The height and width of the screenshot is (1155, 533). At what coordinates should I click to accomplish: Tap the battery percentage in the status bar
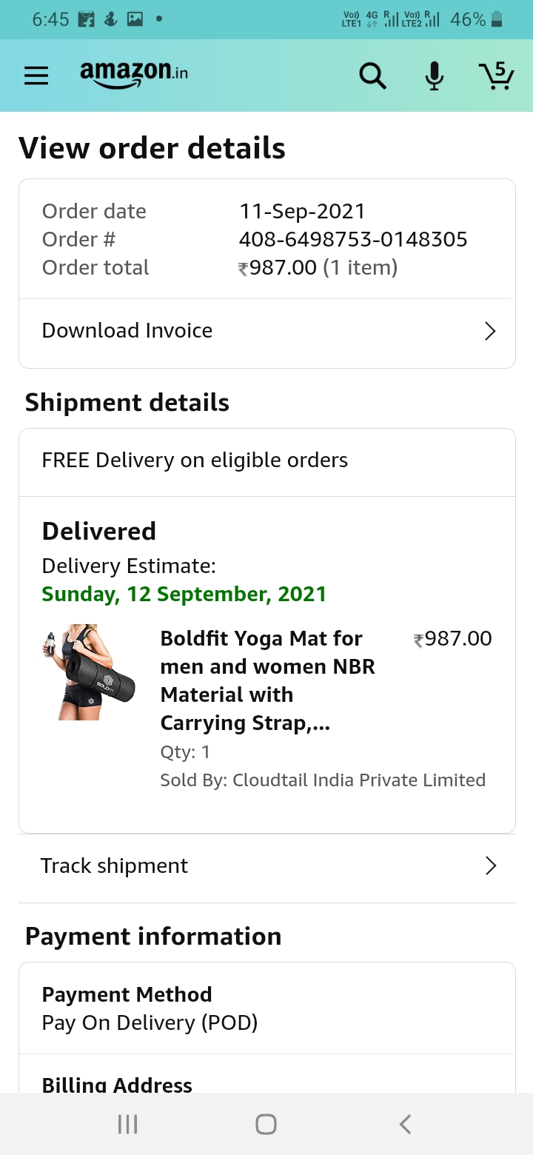pyautogui.click(x=468, y=20)
